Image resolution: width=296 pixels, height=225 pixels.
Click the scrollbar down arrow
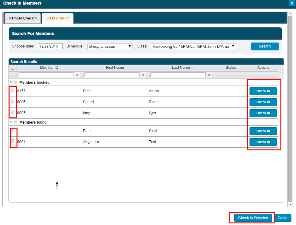pyautogui.click(x=290, y=204)
